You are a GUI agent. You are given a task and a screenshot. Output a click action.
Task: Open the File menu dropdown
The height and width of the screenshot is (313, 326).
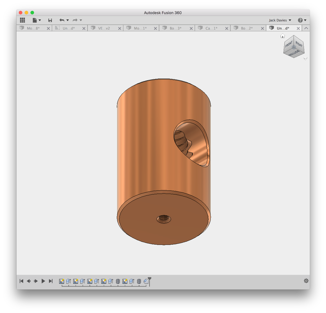click(37, 20)
